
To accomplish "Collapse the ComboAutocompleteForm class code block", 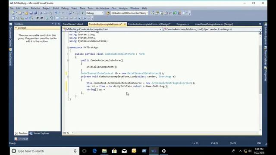I will tap(68, 54).
